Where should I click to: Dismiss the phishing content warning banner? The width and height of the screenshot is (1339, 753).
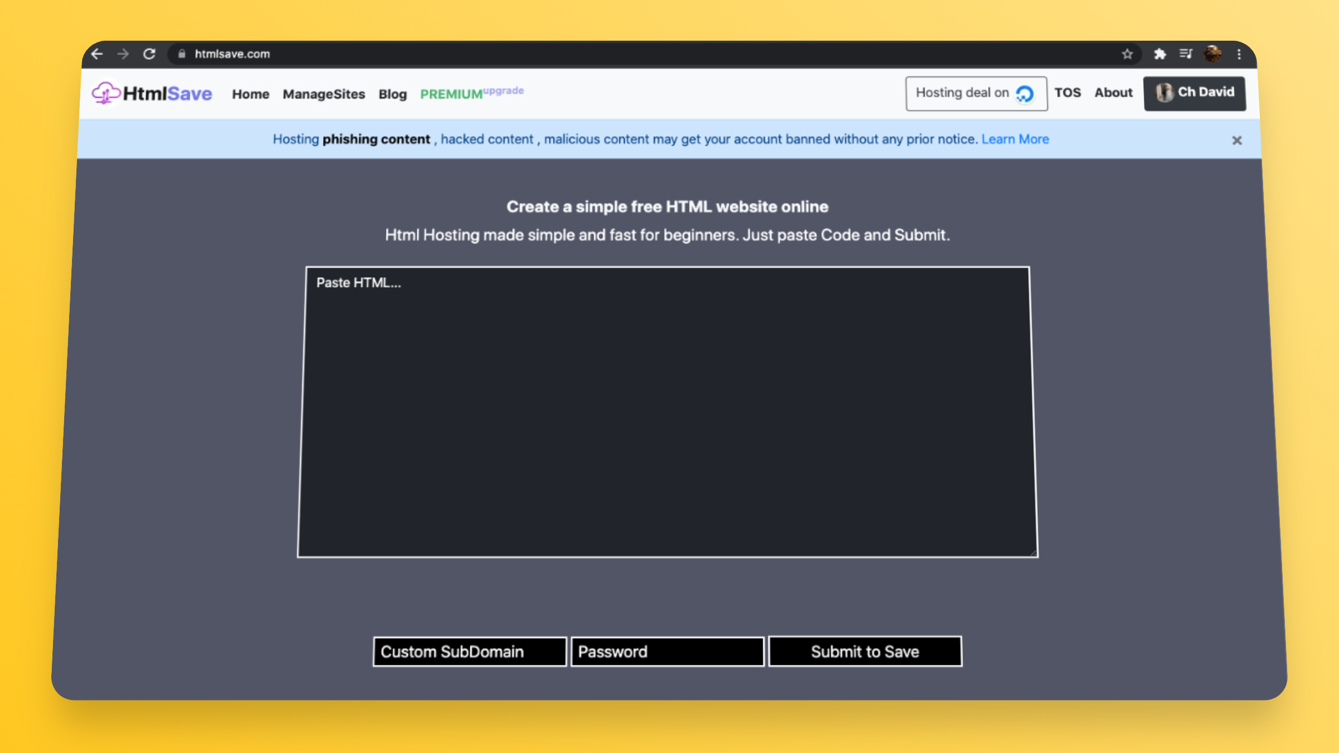[1238, 140]
